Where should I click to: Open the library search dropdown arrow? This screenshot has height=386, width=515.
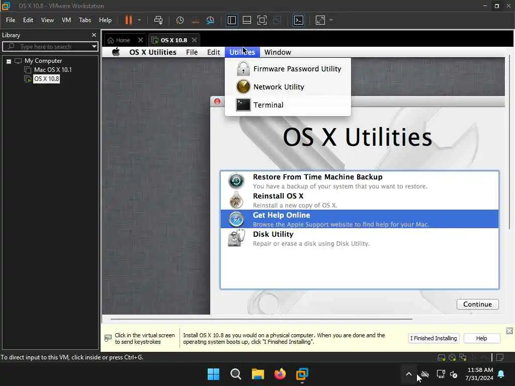point(94,46)
